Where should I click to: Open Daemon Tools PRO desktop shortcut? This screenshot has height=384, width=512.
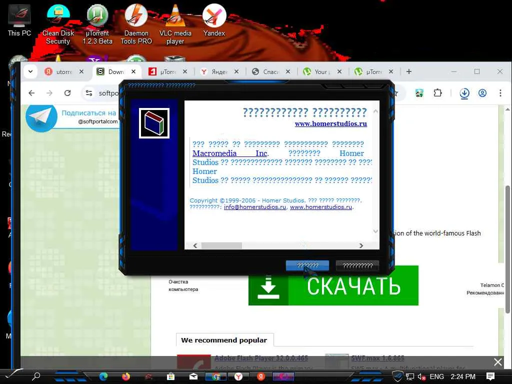click(136, 23)
